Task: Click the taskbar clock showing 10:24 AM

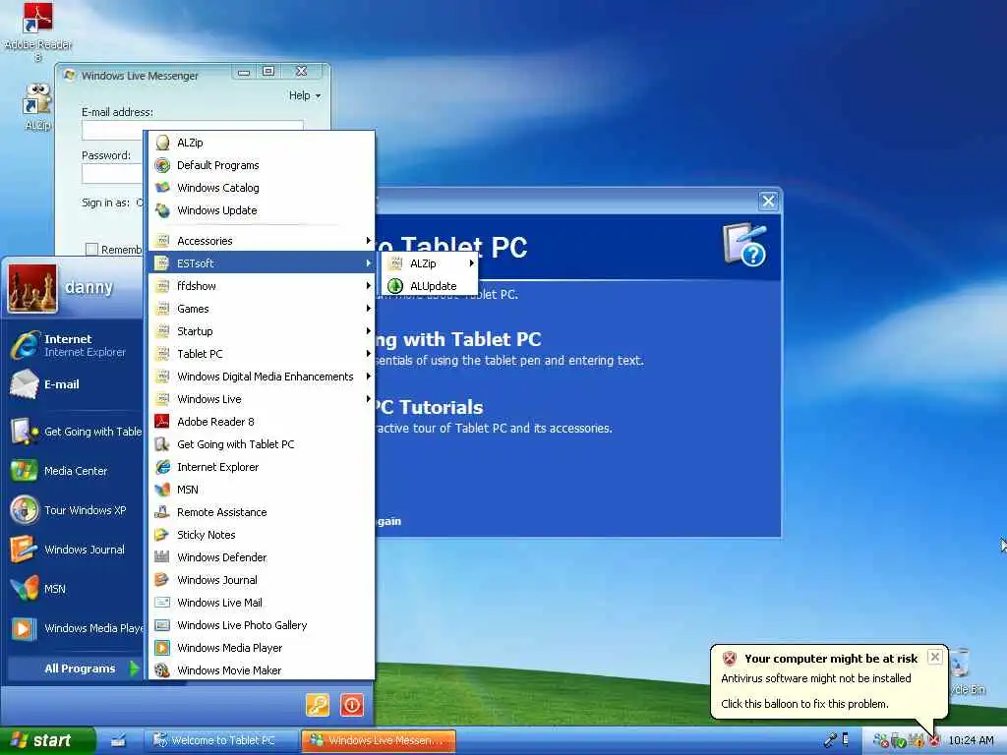Action: [x=971, y=740]
